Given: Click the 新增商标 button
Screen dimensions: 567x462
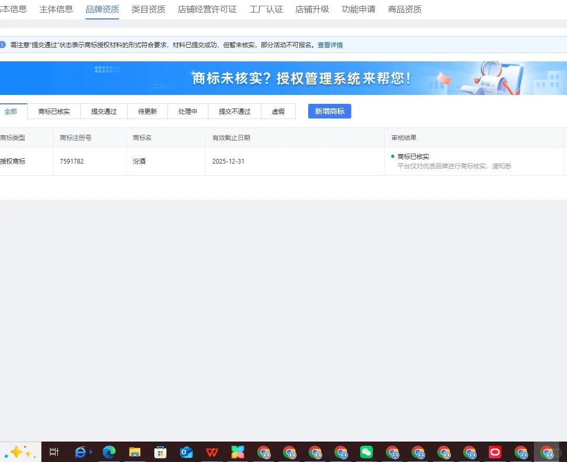Looking at the screenshot, I should click(x=329, y=111).
